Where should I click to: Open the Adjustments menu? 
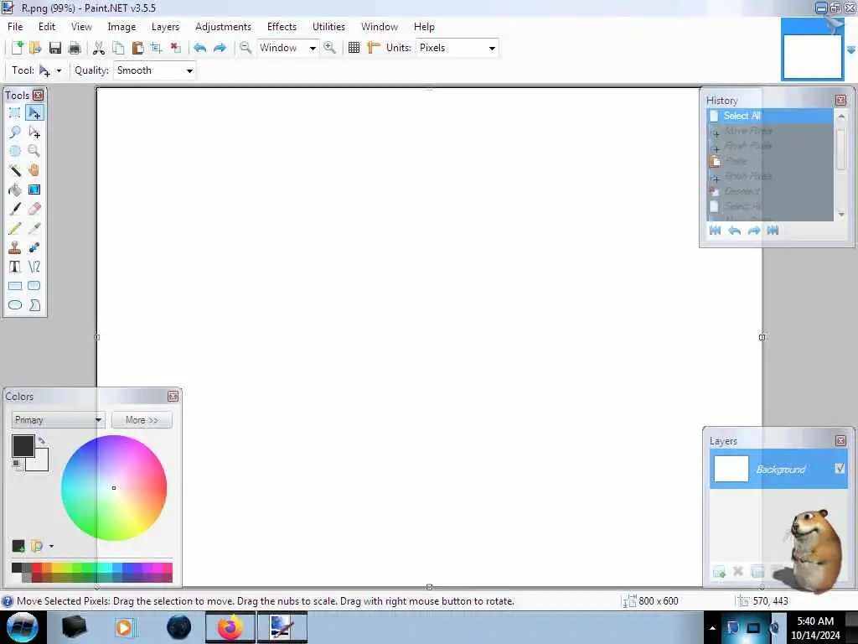223,26
